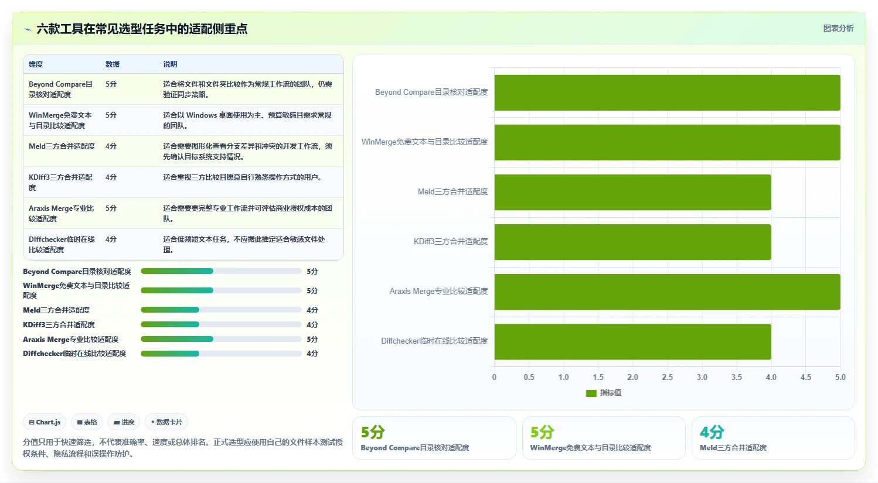Click the WinMerge bar in the chart
The height and width of the screenshot is (483, 878).
pos(667,142)
